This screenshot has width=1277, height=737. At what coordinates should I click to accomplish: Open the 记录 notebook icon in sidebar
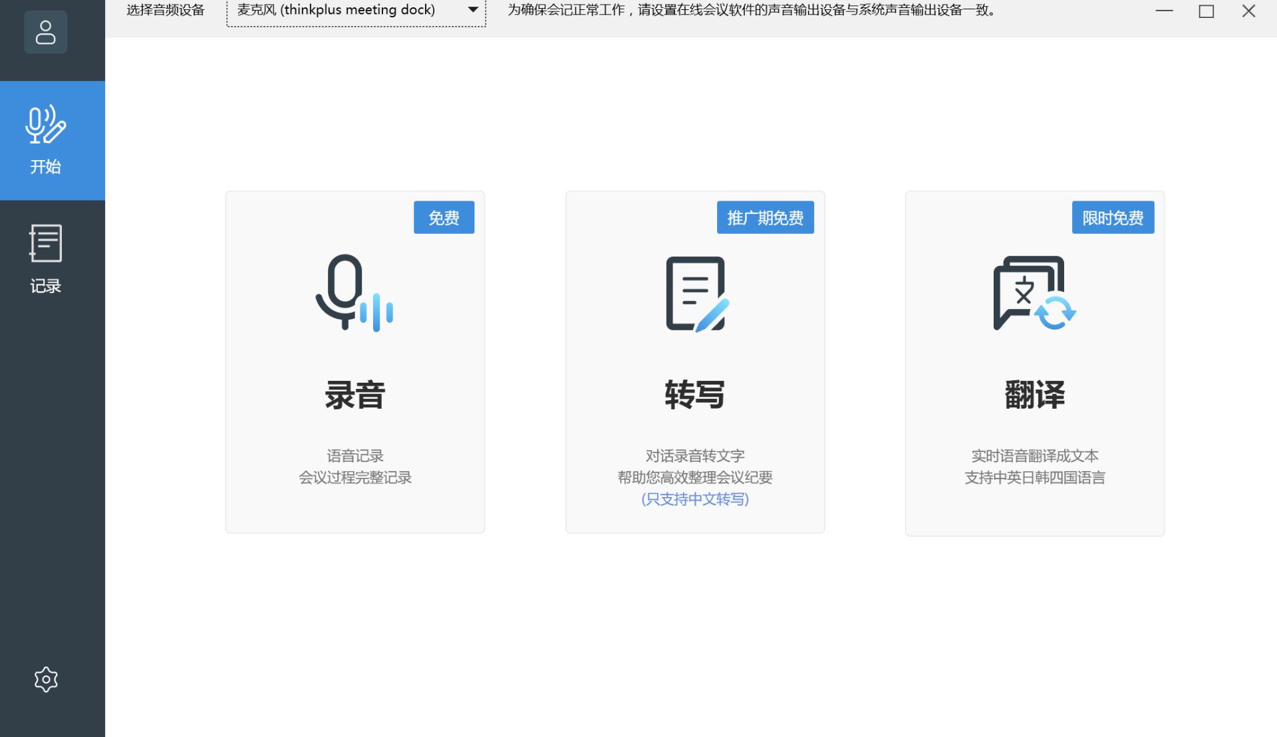(45, 244)
